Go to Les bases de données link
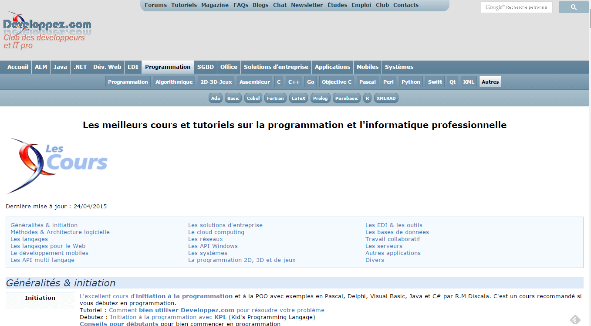591x326 pixels. pos(397,232)
